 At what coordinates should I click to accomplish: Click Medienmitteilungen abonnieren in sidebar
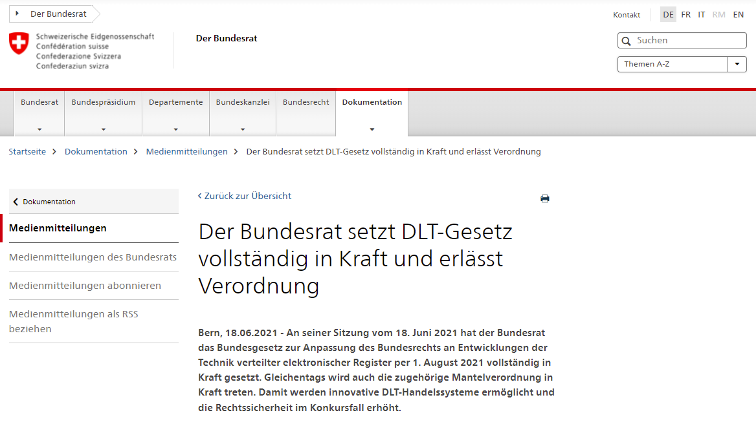85,285
